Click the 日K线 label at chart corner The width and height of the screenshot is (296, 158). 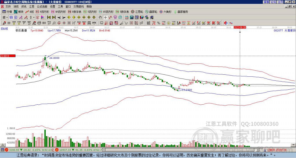pyautogui.click(x=4, y=29)
